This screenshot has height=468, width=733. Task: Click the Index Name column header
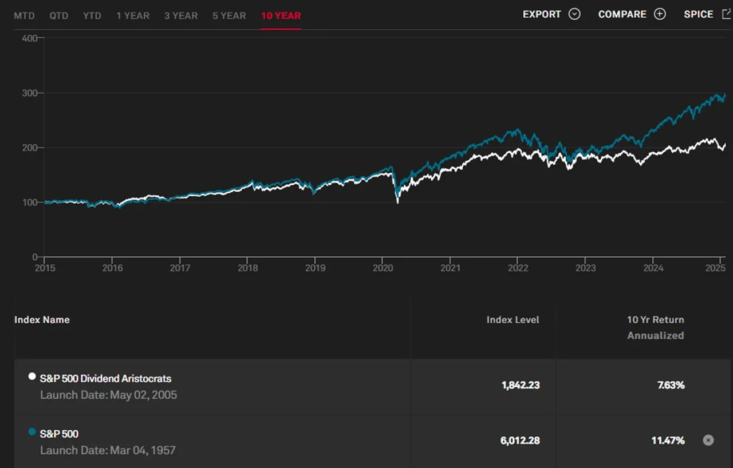[42, 320]
